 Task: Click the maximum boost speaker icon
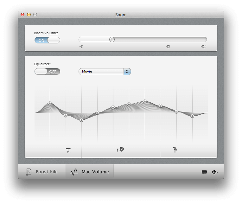coord(203,46)
